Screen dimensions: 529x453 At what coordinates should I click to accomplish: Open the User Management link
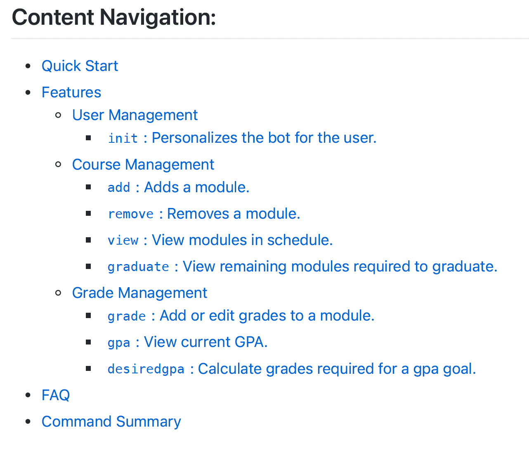pyautogui.click(x=135, y=115)
